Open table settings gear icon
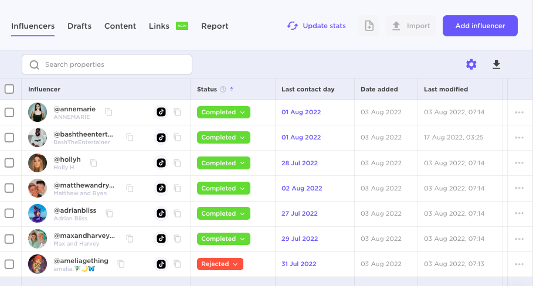Screen dimensions: 533x286 coord(471,64)
